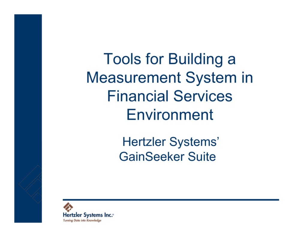Click the Hertzler Systems Inc. logo text
The width and height of the screenshot is (307, 237).
pos(88,215)
